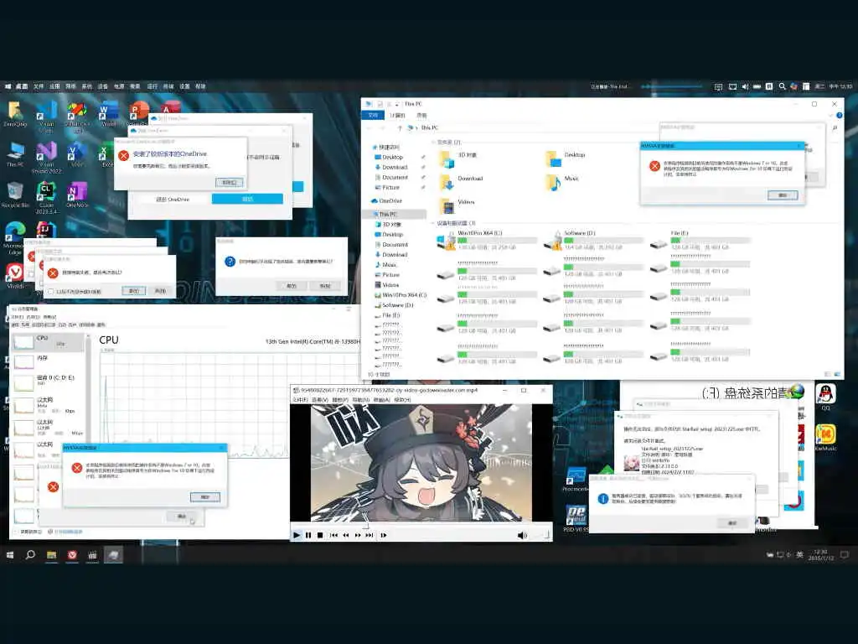Open the Microsoft Edge desktop shortcut
This screenshot has width=858, height=644.
tap(15, 237)
